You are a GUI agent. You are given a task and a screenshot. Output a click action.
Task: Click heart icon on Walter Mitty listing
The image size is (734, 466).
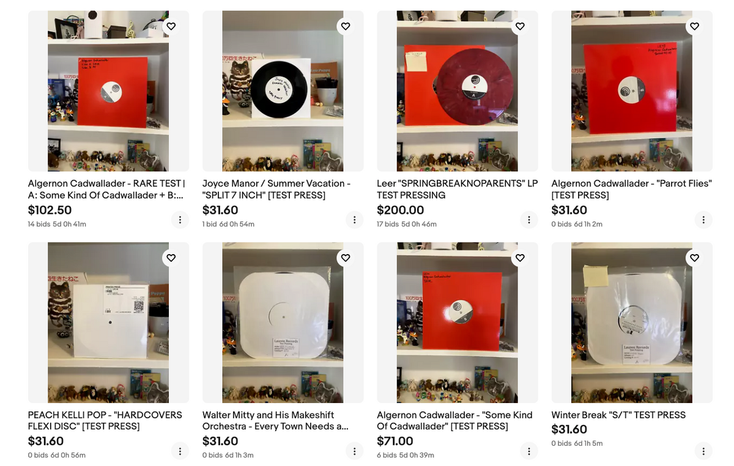(x=346, y=258)
